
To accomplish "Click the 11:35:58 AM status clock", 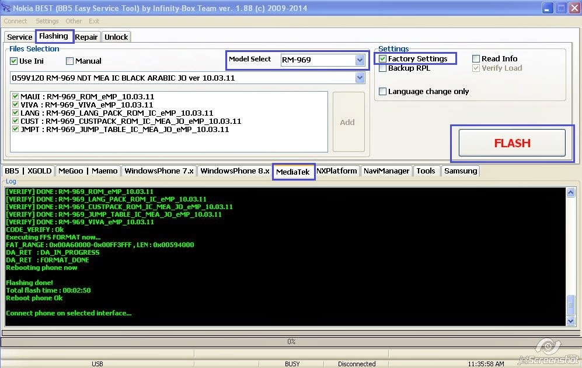I will point(486,364).
